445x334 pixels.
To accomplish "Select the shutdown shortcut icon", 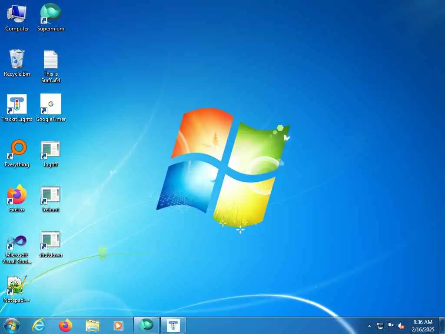I will [x=51, y=244].
